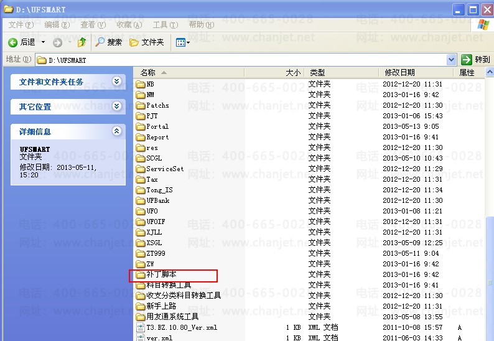Select the NB folder icon

(x=141, y=84)
